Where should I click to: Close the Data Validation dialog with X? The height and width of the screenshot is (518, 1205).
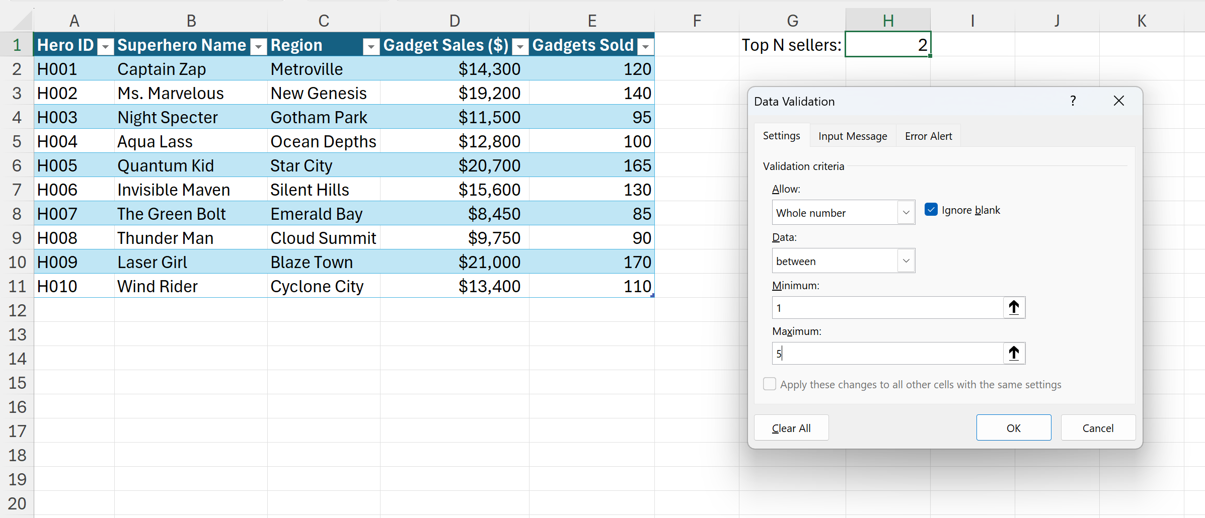(1118, 101)
